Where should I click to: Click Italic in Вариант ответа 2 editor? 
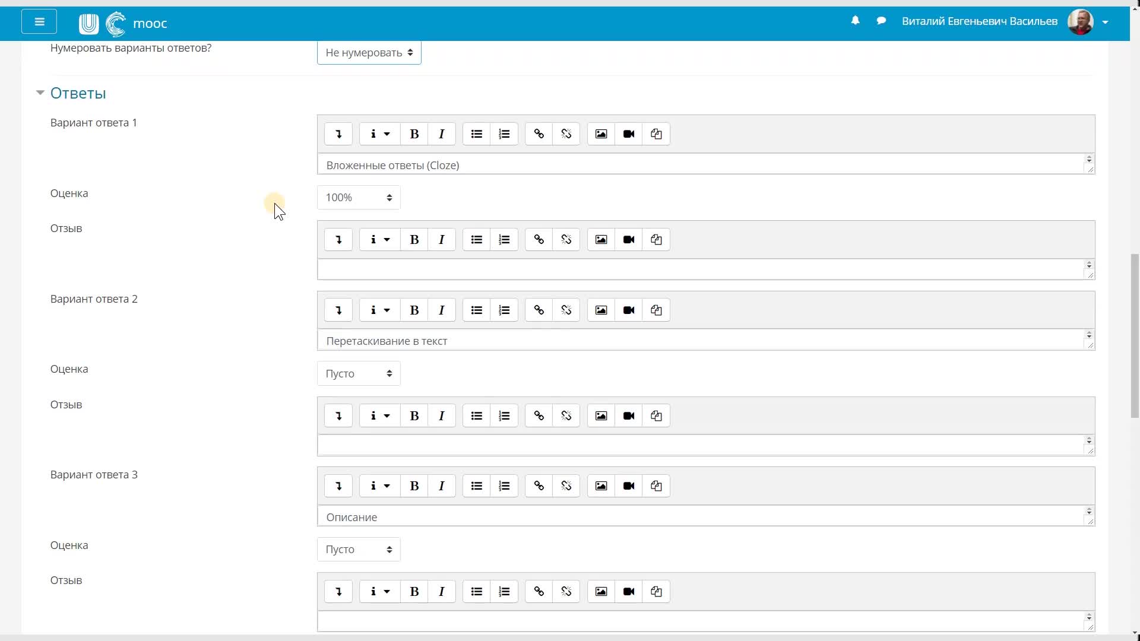[x=442, y=310]
